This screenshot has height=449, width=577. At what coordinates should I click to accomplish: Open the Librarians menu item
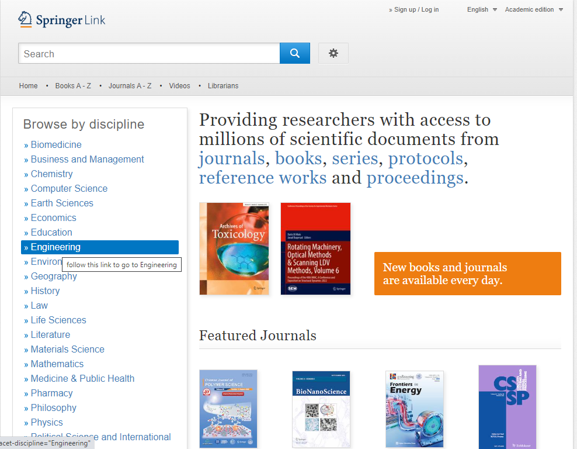pyautogui.click(x=223, y=86)
